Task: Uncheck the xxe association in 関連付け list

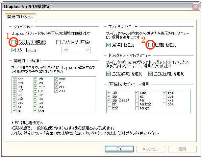Action: click(x=56, y=79)
